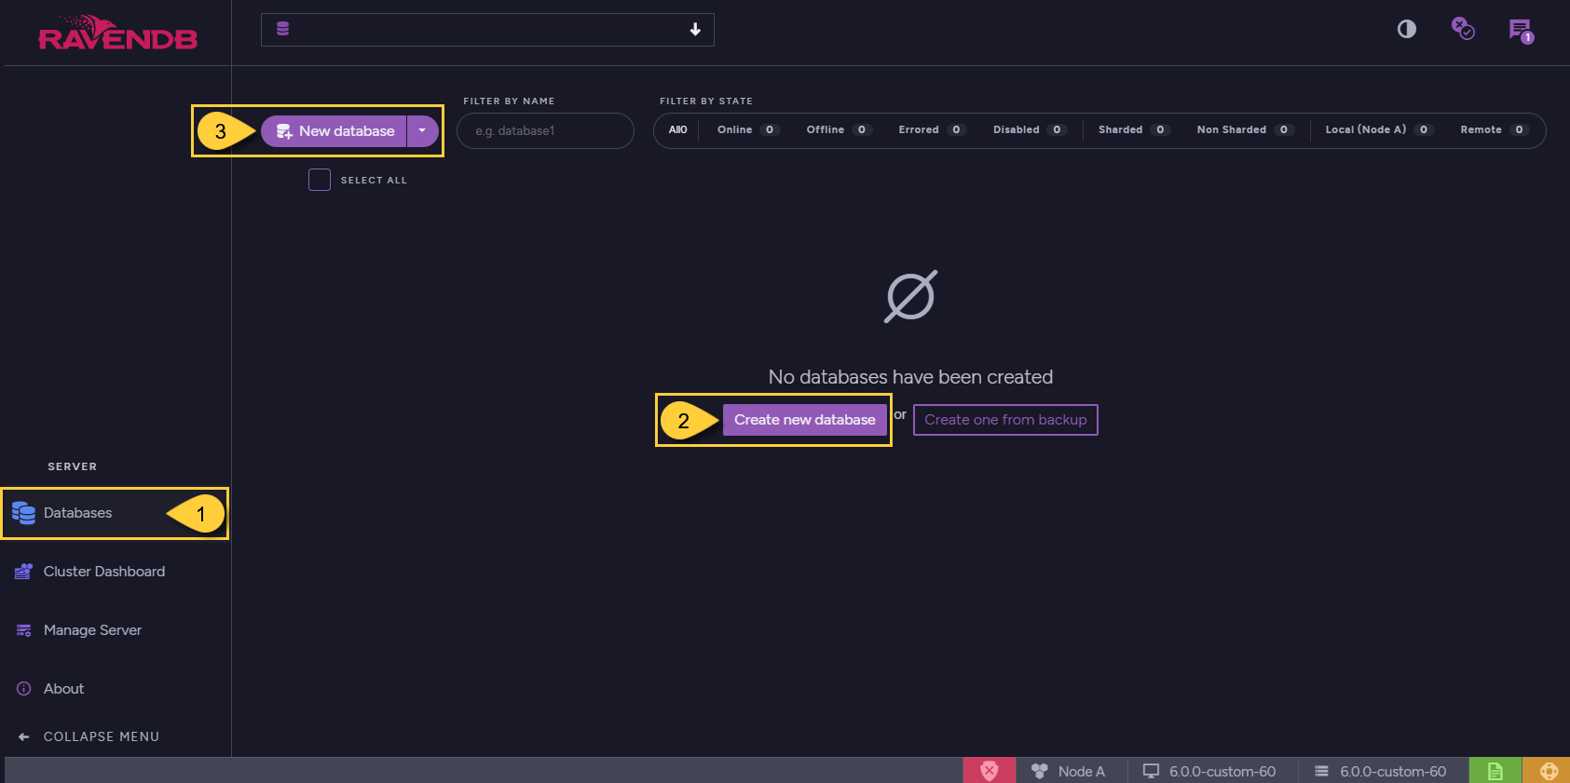Image resolution: width=1570 pixels, height=783 pixels.
Task: Click the red security shield status icon
Action: pyautogui.click(x=990, y=771)
